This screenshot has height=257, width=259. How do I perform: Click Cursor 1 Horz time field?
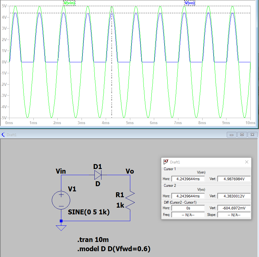tap(188, 179)
